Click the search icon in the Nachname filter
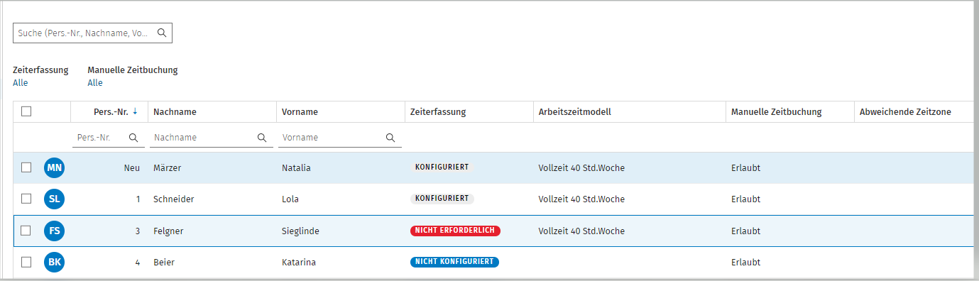This screenshot has width=979, height=281. (x=261, y=138)
